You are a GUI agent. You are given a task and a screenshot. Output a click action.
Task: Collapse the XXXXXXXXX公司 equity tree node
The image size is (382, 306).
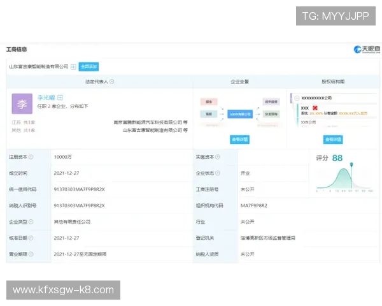(297, 98)
